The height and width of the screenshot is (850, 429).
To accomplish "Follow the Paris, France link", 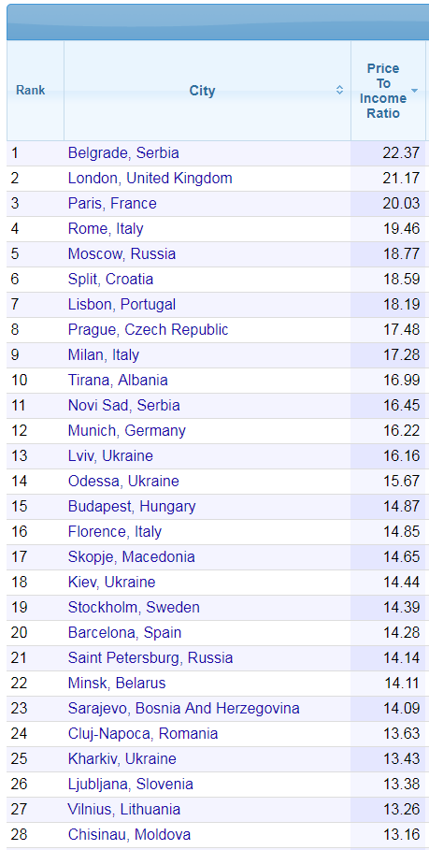I will (x=112, y=203).
